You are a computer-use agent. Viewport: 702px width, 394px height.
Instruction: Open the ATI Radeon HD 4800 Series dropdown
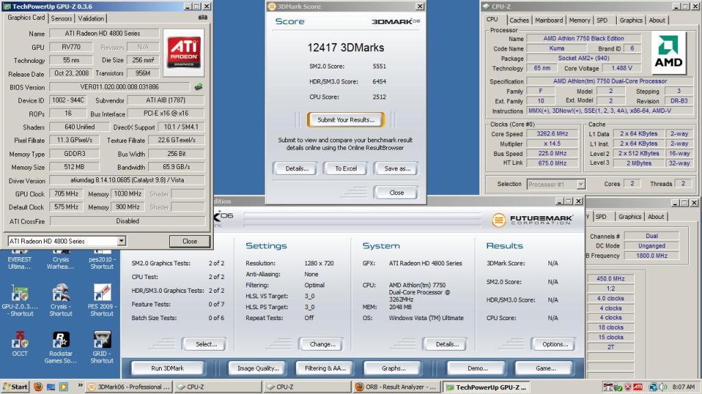(x=121, y=241)
